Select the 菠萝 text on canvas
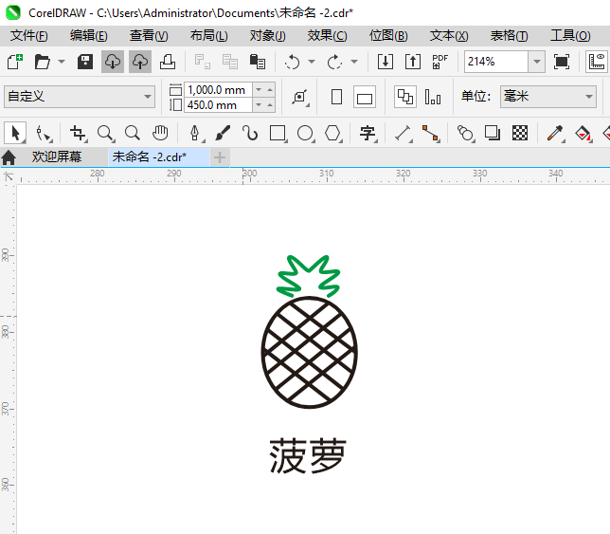The height and width of the screenshot is (534, 610). coord(308,455)
